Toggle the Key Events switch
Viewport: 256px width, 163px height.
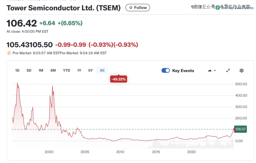(166, 70)
